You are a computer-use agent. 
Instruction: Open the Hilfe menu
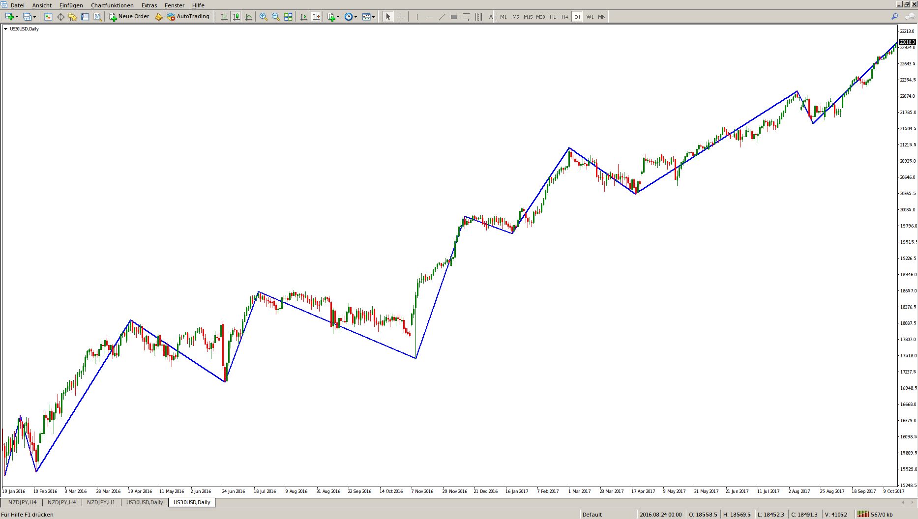coord(198,5)
